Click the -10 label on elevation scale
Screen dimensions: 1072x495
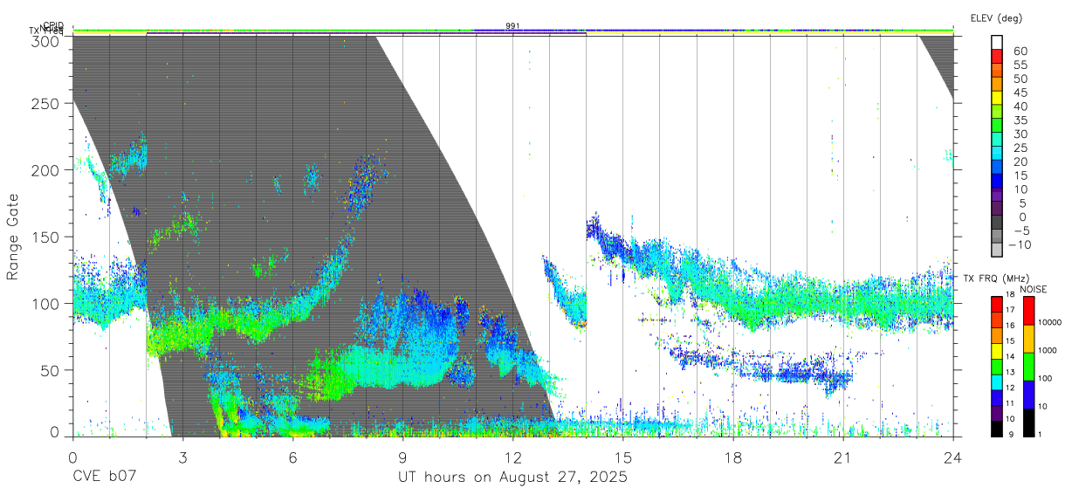tap(1020, 244)
